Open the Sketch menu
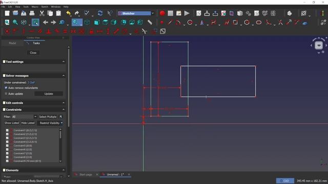This screenshot has height=184, width=328. coord(45,7)
